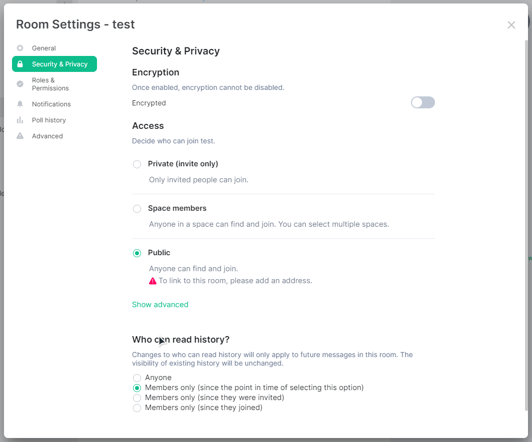This screenshot has height=442, width=532.
Task: Choose Members only since they joined
Action: [137, 408]
